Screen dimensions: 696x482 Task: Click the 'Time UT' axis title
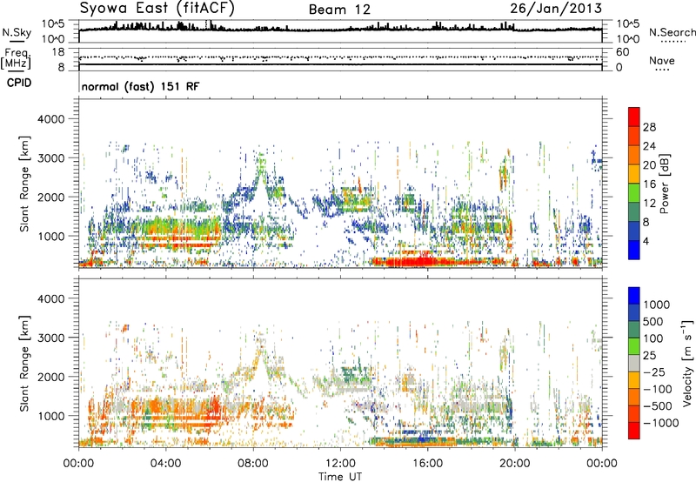pyautogui.click(x=340, y=476)
